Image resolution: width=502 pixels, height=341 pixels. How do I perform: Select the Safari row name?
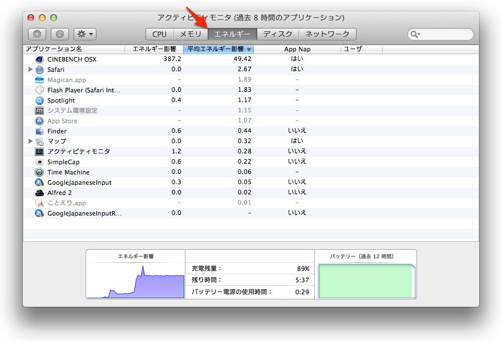click(x=56, y=70)
